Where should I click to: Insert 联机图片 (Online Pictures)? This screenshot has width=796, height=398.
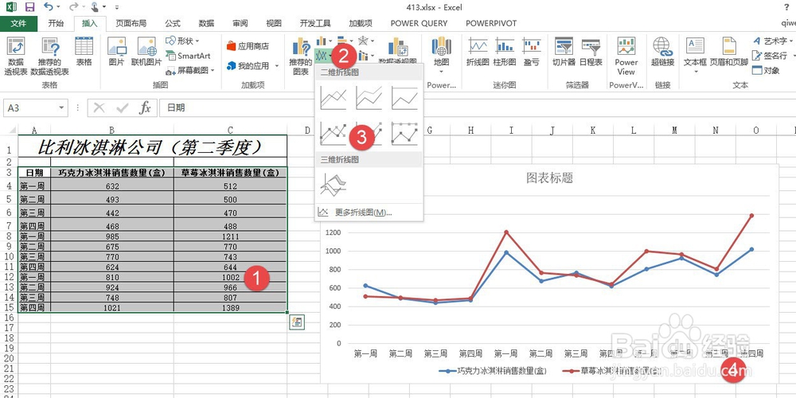146,52
